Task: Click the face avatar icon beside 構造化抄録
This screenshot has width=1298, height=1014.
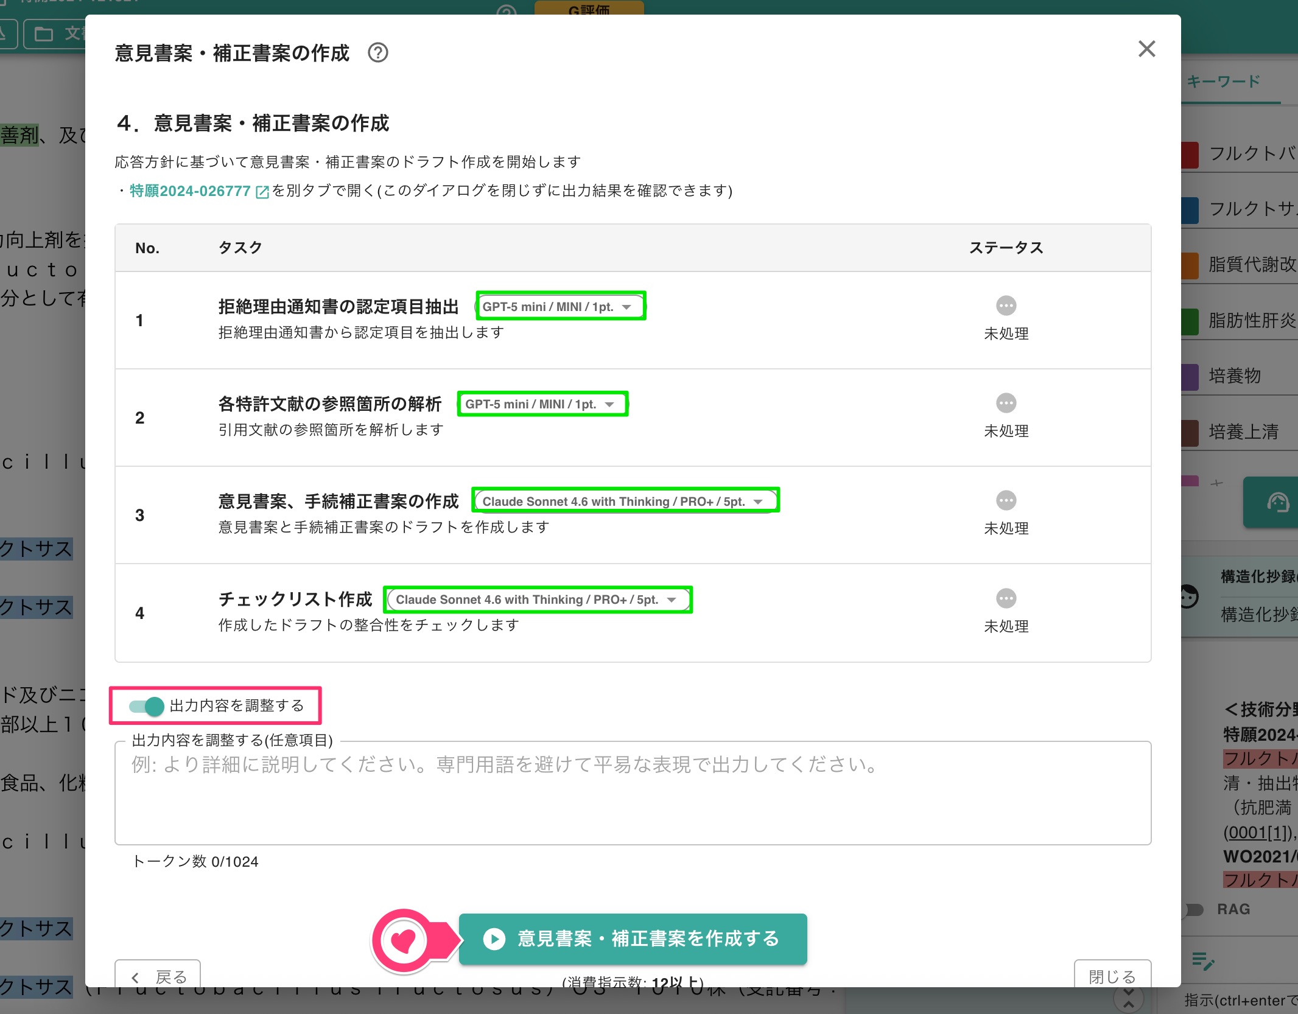Action: (x=1189, y=596)
